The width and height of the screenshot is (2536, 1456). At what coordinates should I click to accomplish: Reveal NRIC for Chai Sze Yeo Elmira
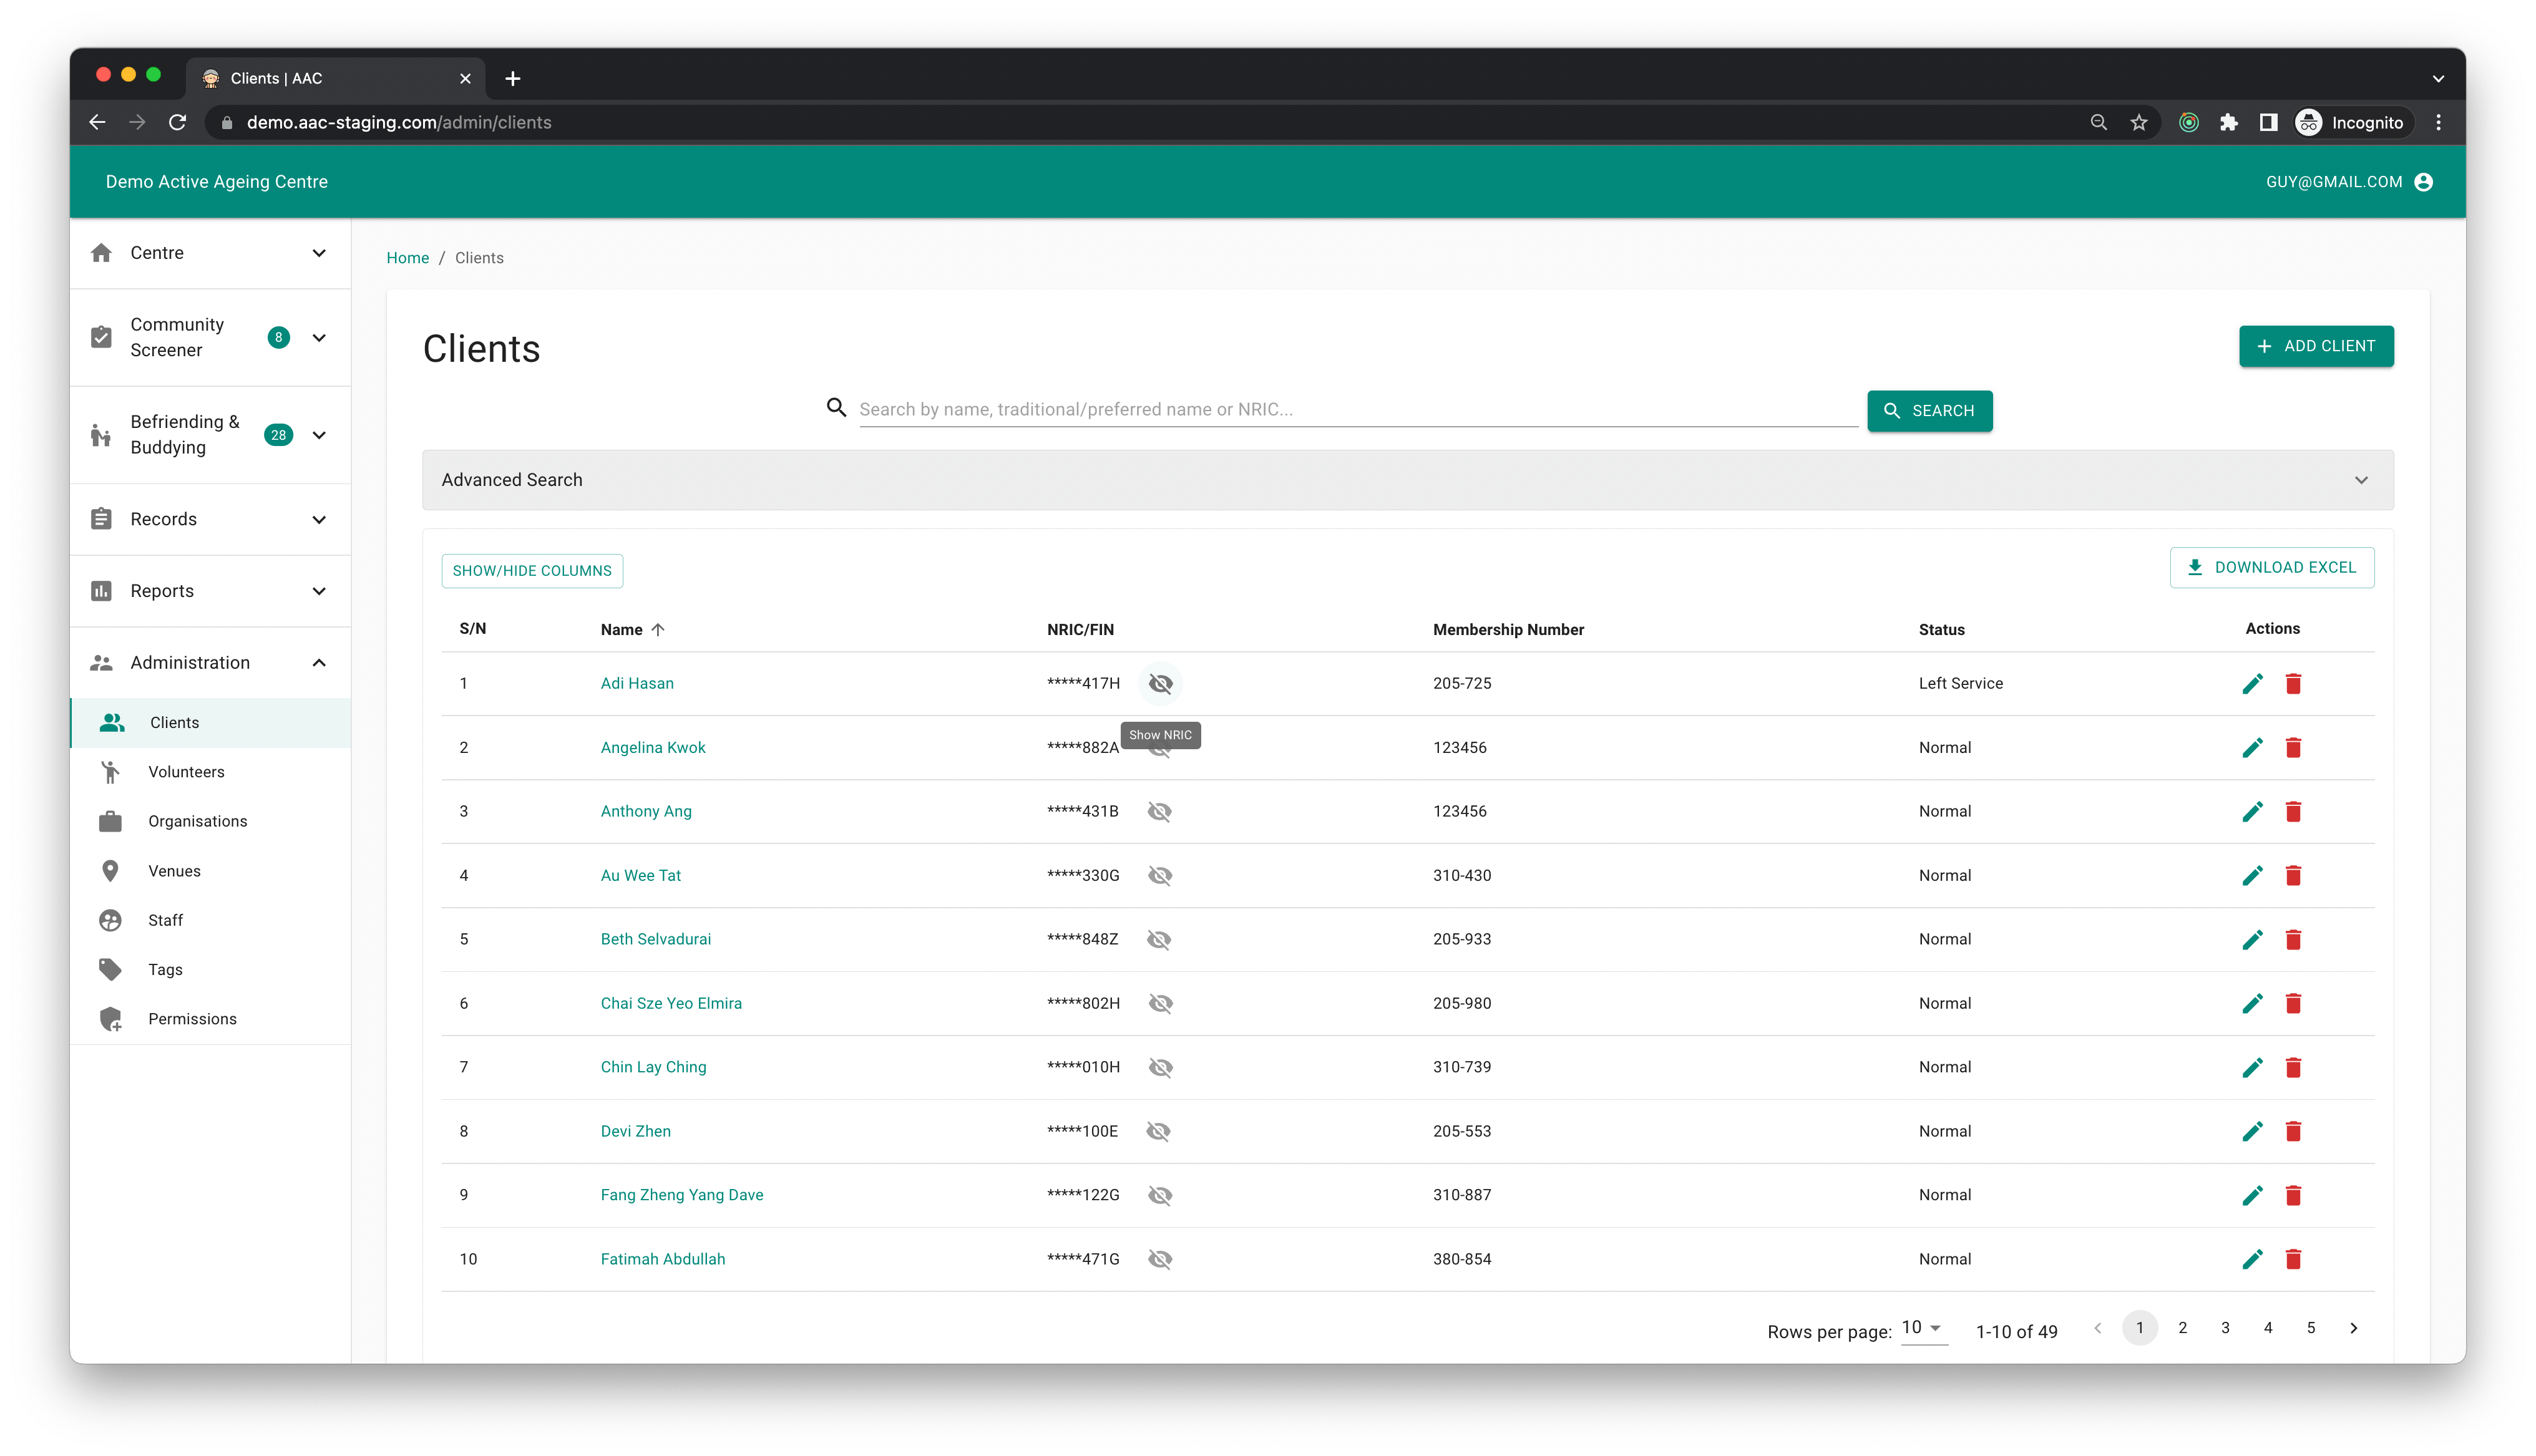1160,1004
